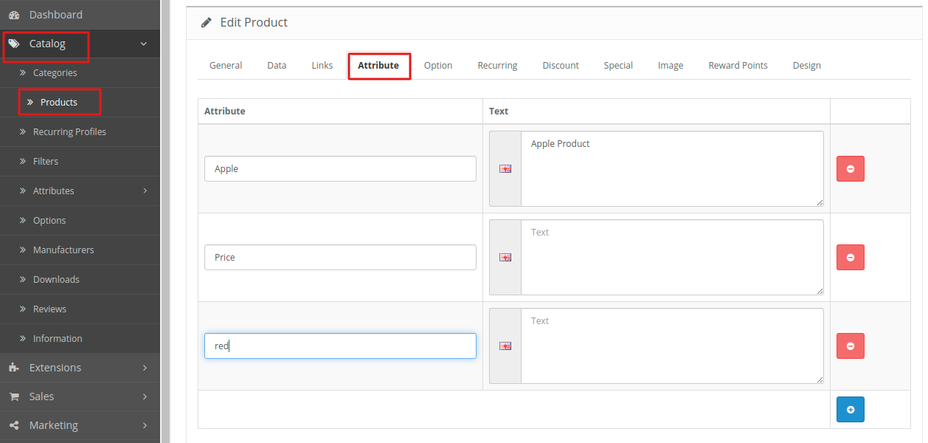Collapse the Catalog menu

coord(144,44)
